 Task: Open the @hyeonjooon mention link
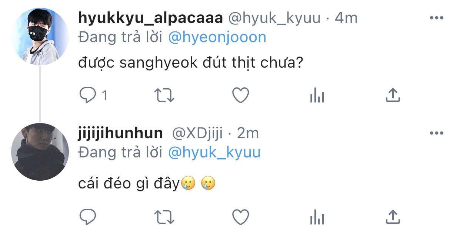click(217, 37)
